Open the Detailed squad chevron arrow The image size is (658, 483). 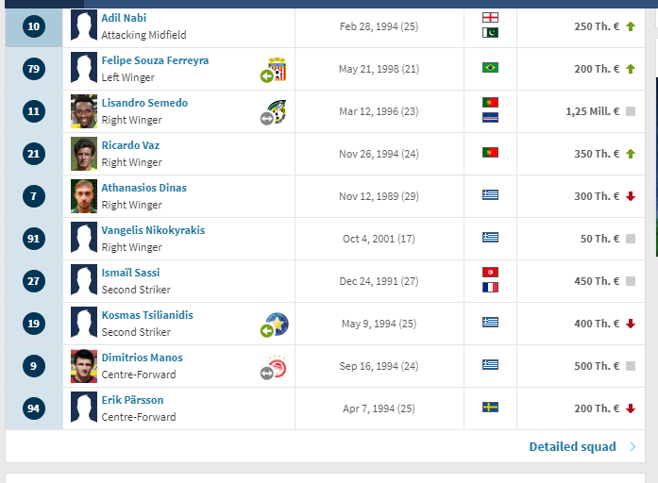(x=633, y=447)
